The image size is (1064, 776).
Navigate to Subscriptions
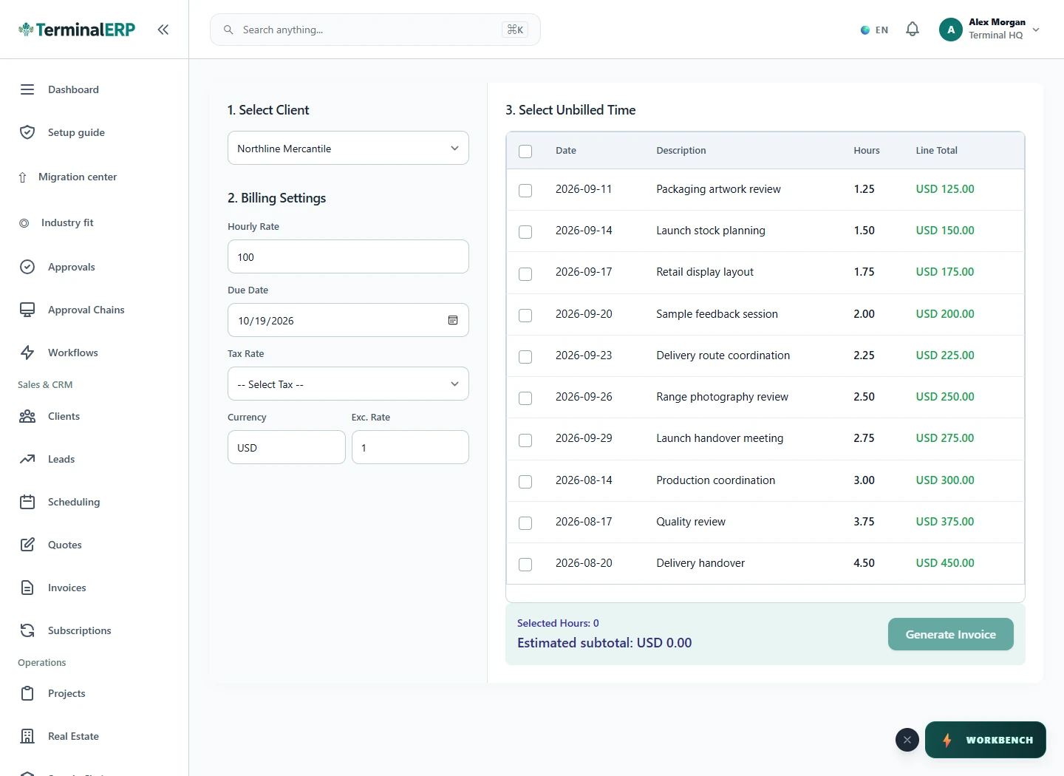pyautogui.click(x=80, y=630)
